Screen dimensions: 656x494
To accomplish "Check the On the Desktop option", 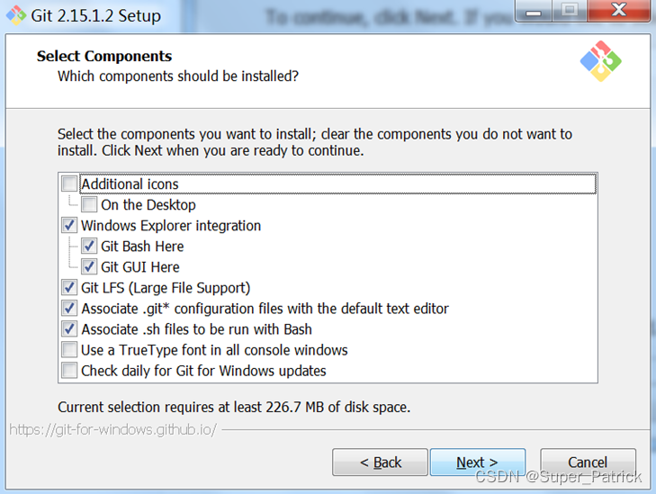I will coord(89,204).
